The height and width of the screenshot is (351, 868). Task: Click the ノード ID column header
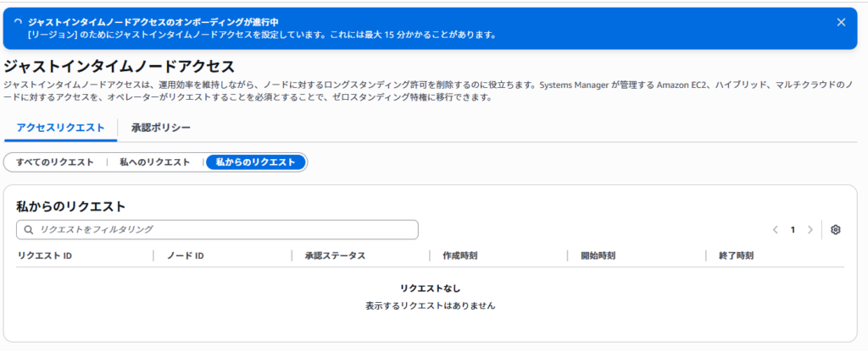click(186, 255)
